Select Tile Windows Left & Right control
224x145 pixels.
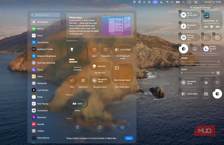(122, 50)
